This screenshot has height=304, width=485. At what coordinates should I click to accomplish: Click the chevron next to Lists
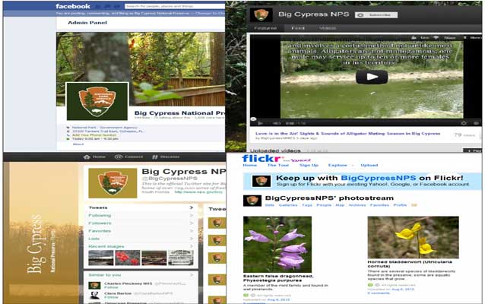192,239
